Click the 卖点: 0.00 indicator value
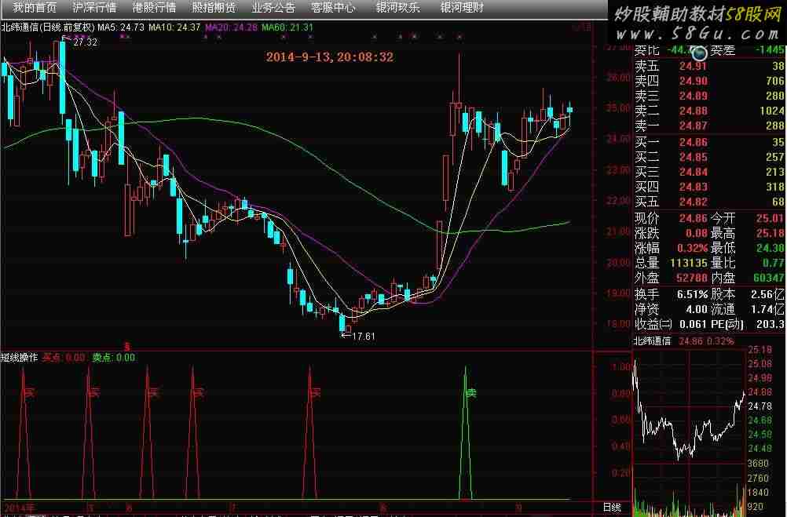787x517 pixels. tap(113, 357)
